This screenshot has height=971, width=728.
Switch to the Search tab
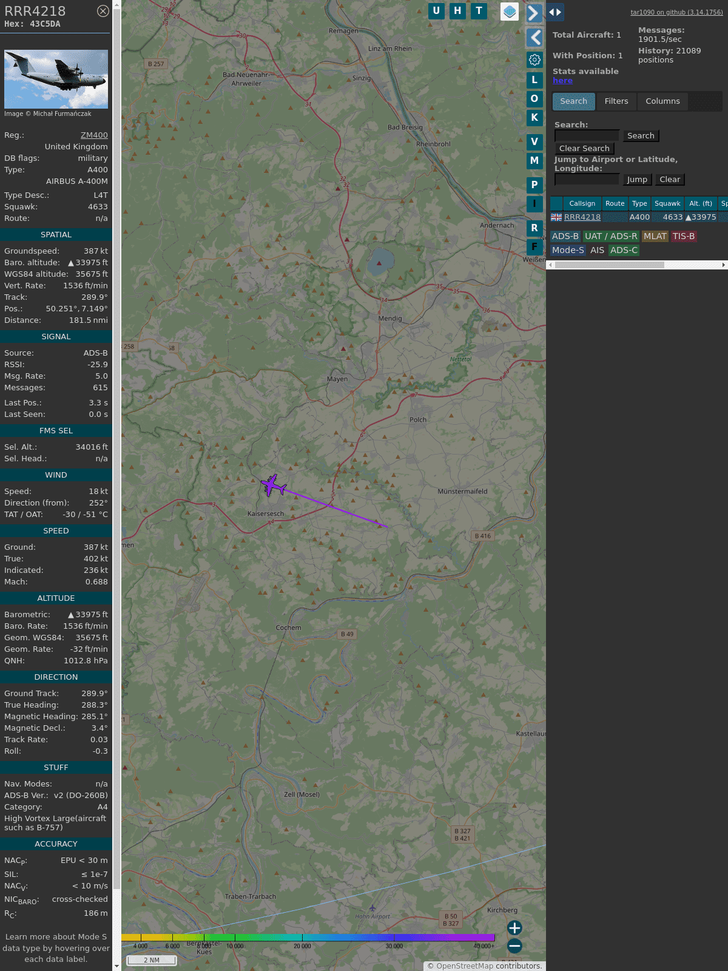pyautogui.click(x=573, y=101)
